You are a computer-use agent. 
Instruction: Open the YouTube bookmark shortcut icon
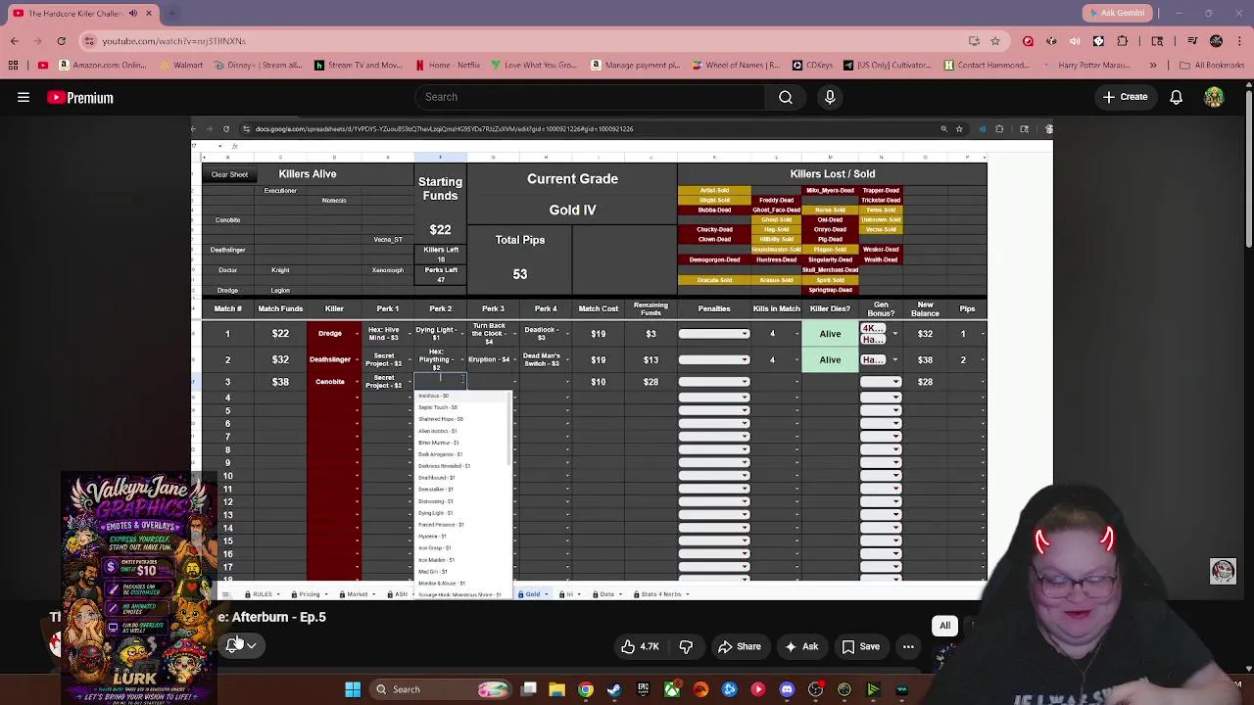(x=42, y=66)
